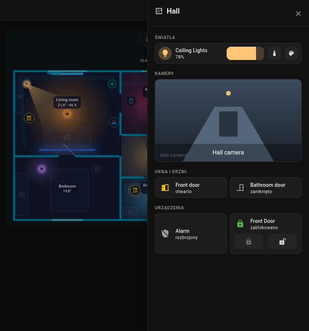309x331 pixels.
Task: Click the "rozbrojony" alarm status text
Action: (187, 238)
